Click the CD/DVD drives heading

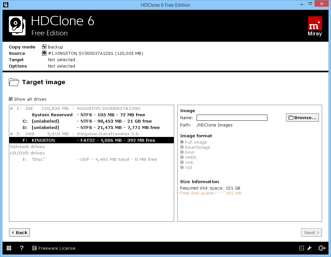click(x=27, y=153)
